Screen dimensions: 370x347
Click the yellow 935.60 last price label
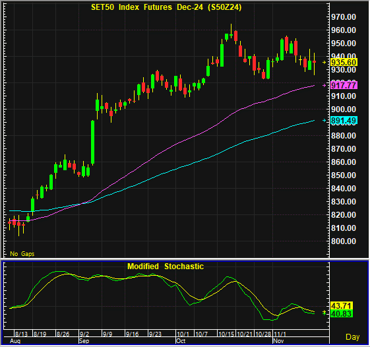pos(344,62)
